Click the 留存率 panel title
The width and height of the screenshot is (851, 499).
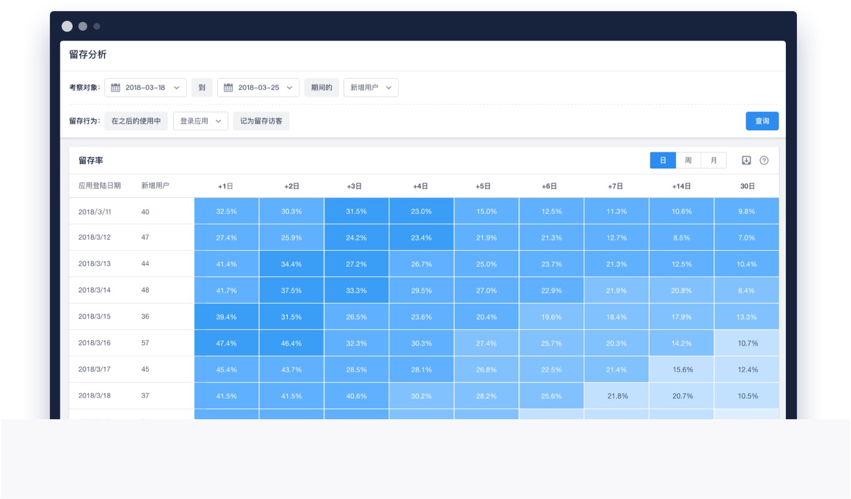91,160
